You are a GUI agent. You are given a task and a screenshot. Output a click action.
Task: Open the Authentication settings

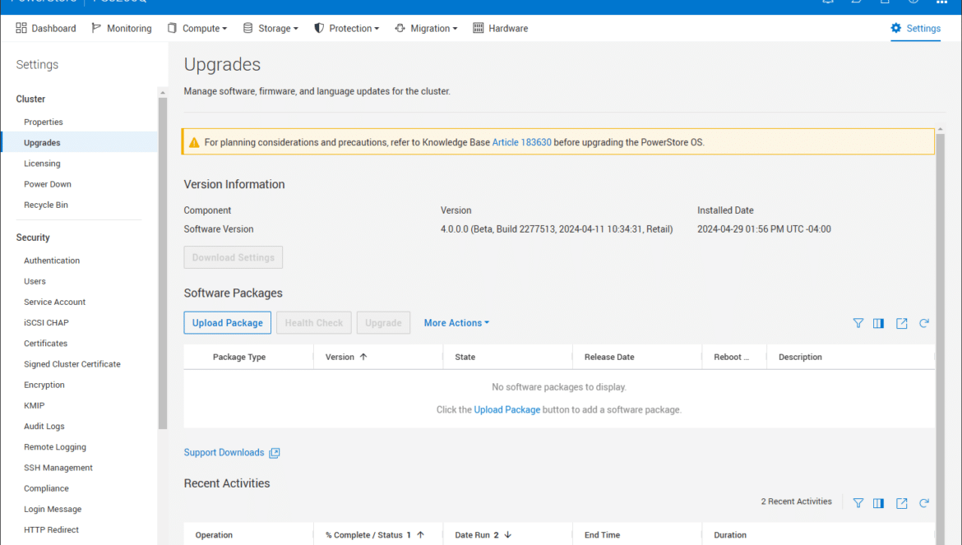tap(52, 261)
